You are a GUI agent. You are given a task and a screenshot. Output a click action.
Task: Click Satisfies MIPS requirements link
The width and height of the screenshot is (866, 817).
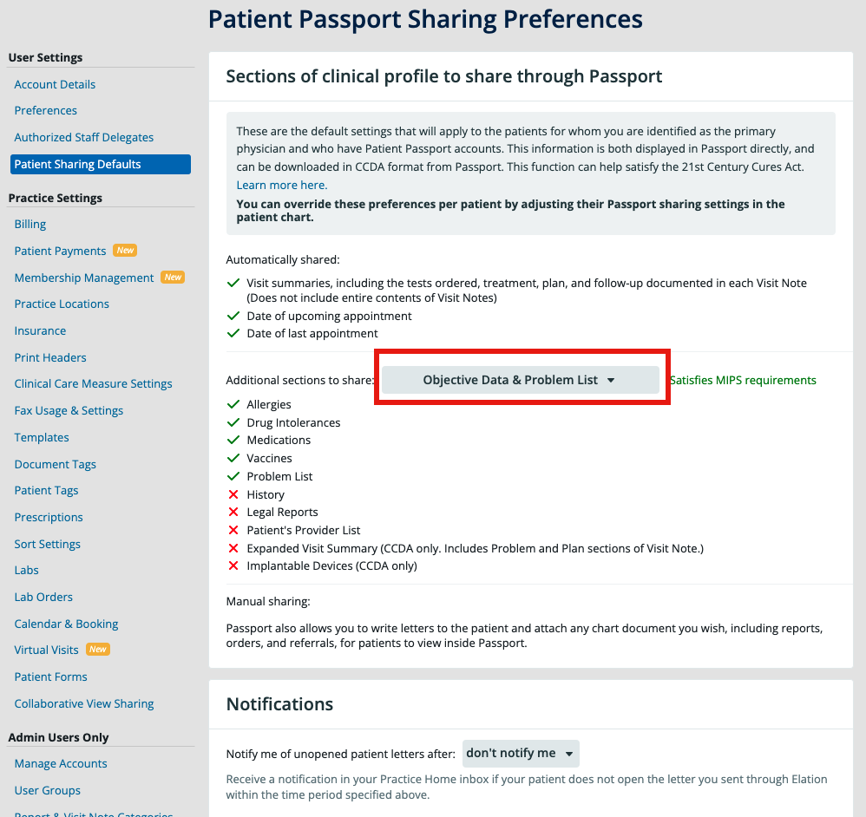744,380
